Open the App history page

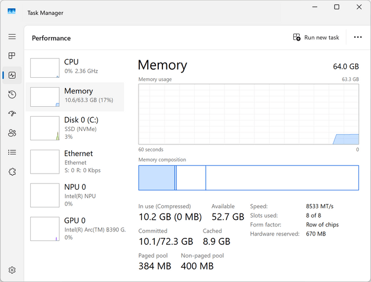point(12,95)
